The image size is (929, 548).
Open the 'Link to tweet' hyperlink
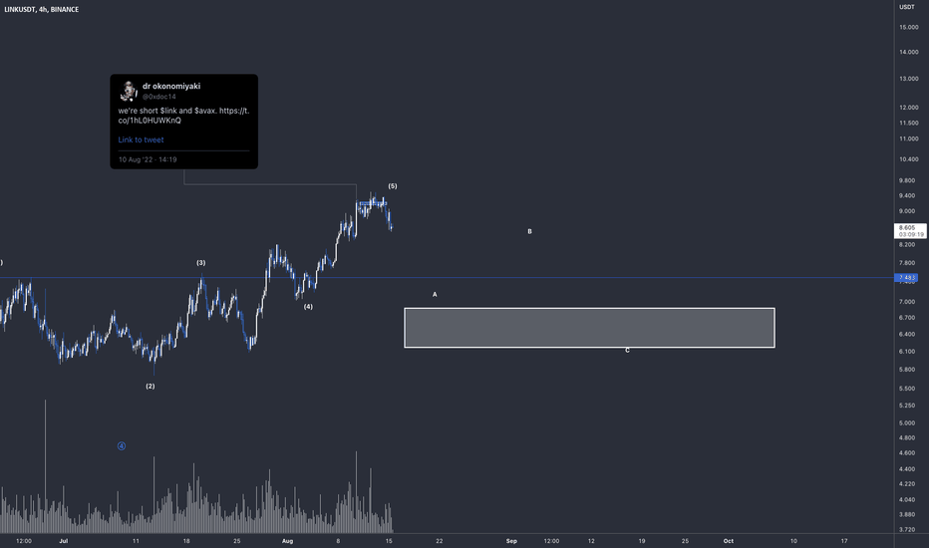(141, 139)
